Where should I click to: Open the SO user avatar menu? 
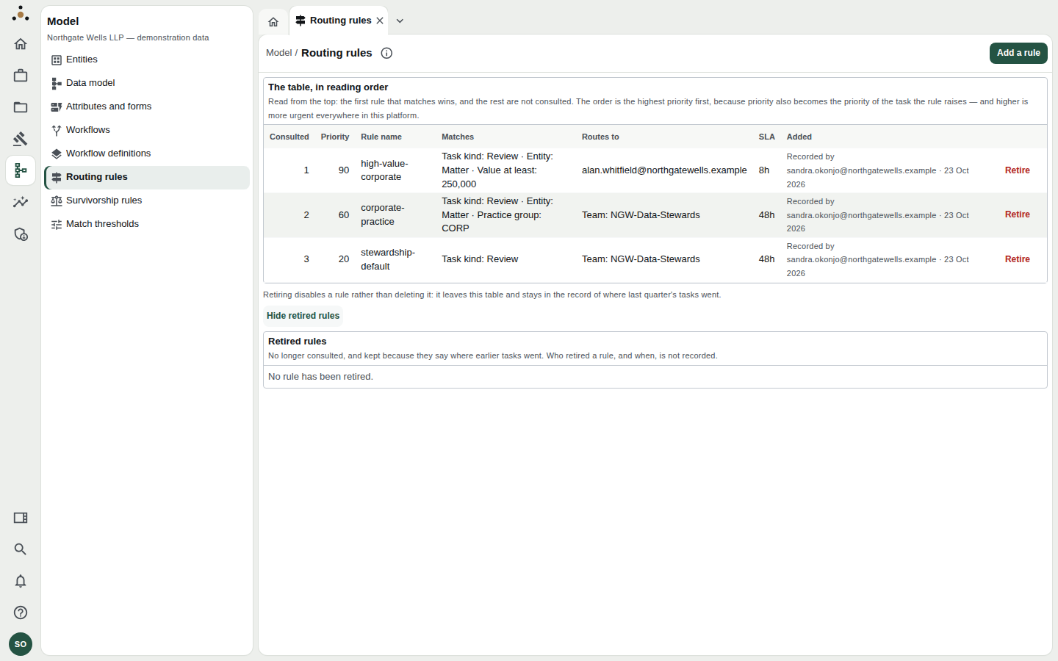[21, 644]
